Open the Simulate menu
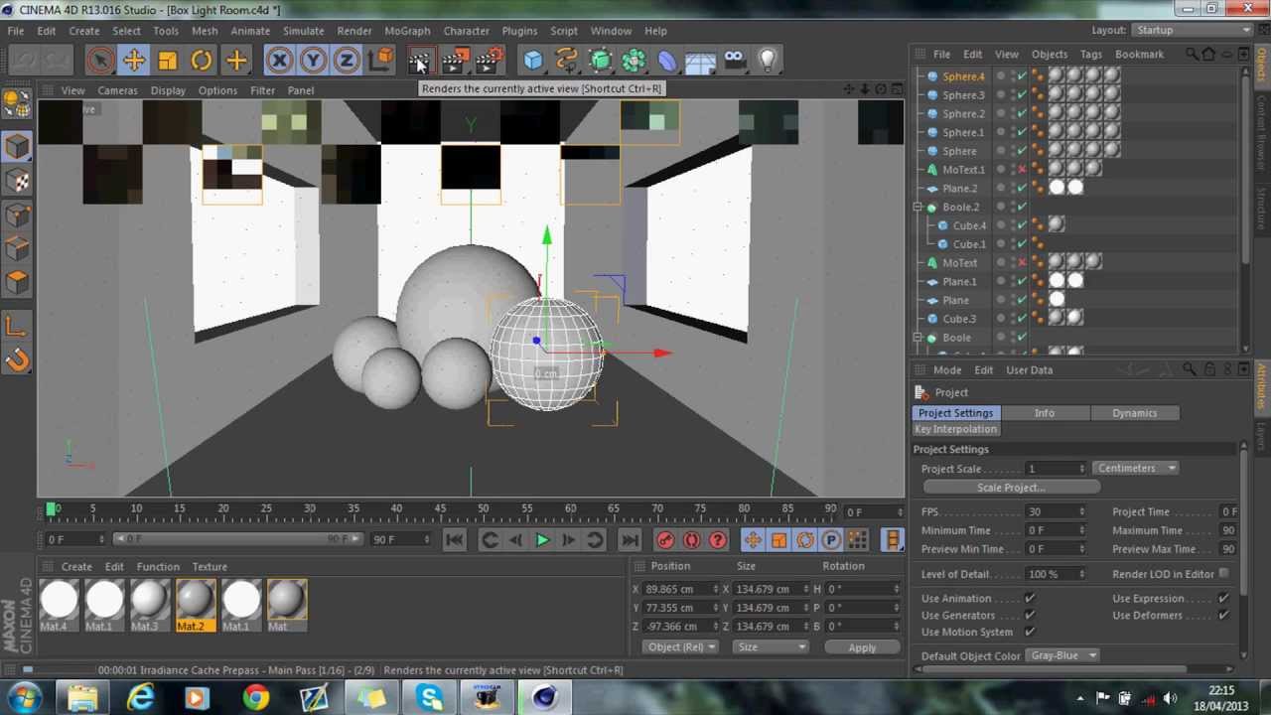1271x715 pixels. point(303,31)
